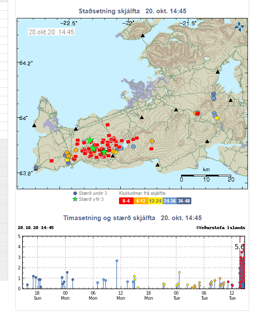Click the -21.5° longitude label
This screenshot has height=319, width=256.
[x=188, y=24]
